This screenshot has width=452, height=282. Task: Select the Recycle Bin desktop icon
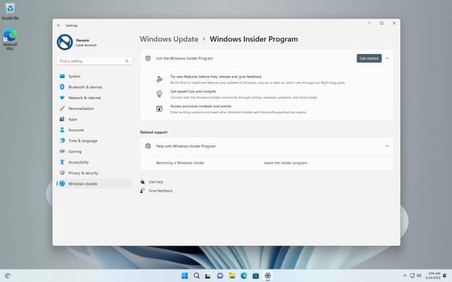click(10, 11)
